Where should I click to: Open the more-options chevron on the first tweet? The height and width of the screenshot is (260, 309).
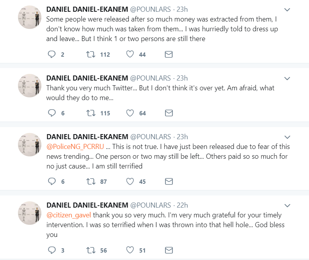point(287,10)
